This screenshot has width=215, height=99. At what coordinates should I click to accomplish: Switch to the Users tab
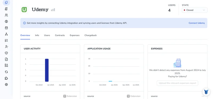(47, 35)
